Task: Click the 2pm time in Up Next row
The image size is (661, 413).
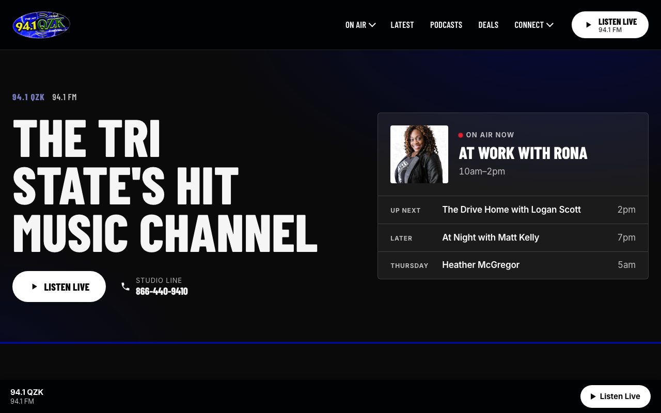Action: click(x=626, y=210)
